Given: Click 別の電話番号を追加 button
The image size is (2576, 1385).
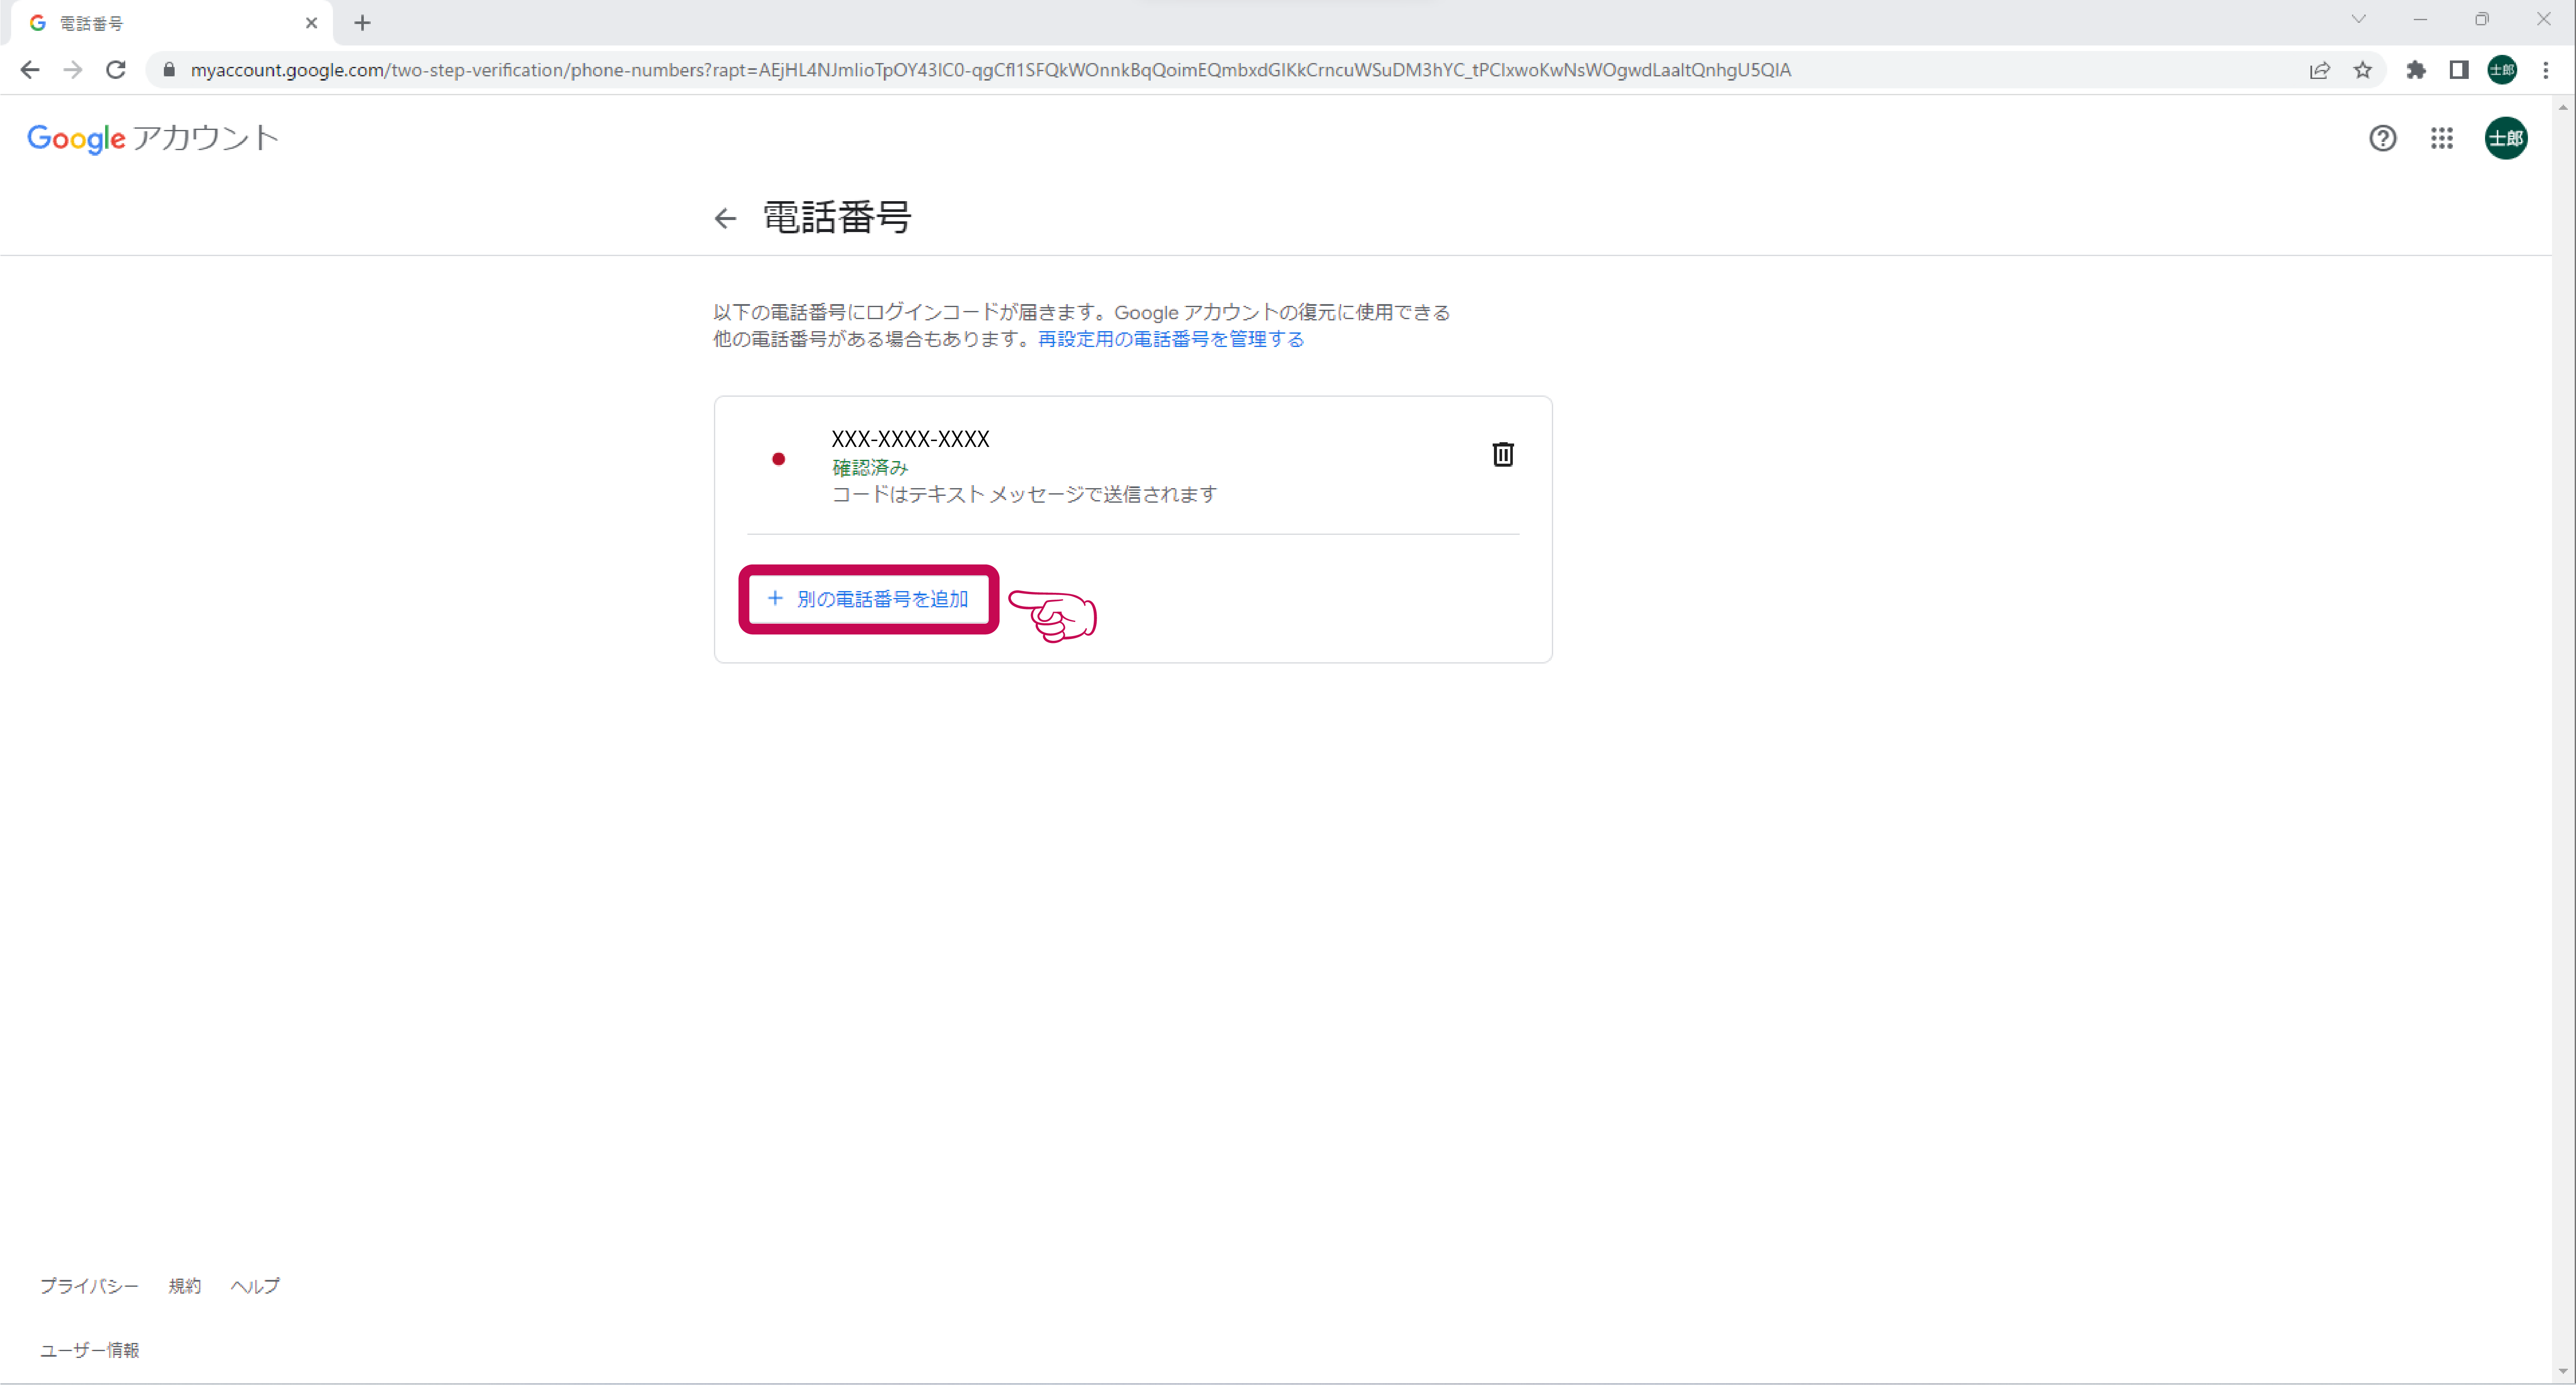Looking at the screenshot, I should pyautogui.click(x=868, y=599).
